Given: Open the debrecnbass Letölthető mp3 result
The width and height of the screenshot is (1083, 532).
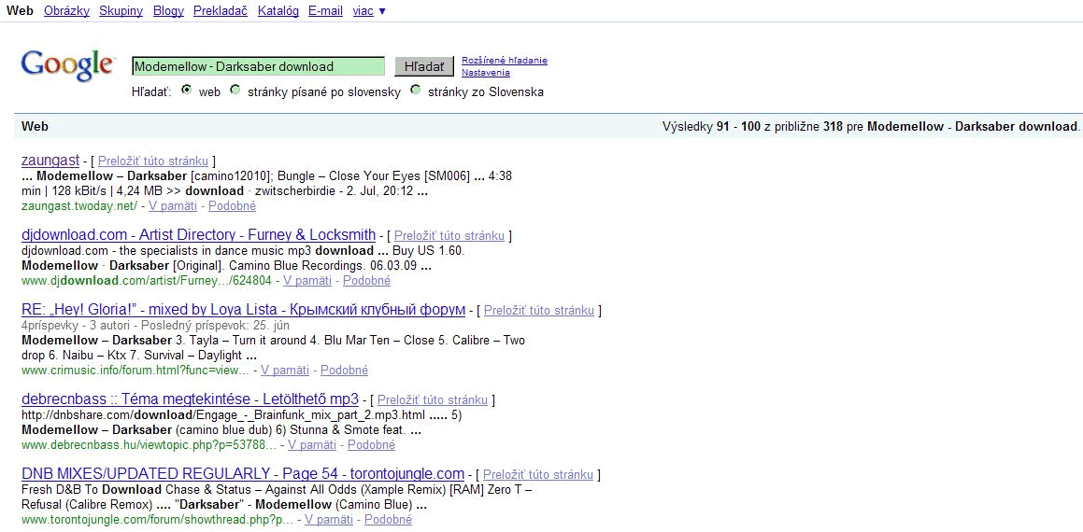Looking at the screenshot, I should (190, 399).
